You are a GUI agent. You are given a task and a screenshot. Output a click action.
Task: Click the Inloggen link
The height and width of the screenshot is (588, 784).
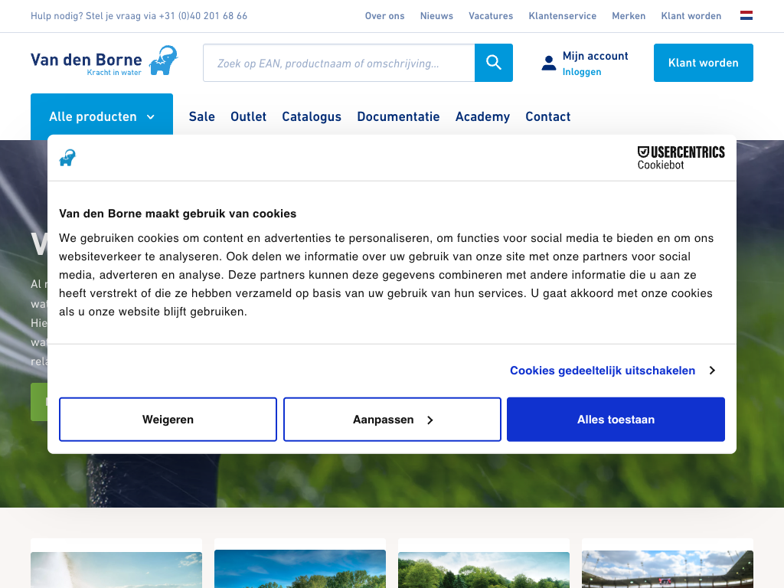point(582,72)
